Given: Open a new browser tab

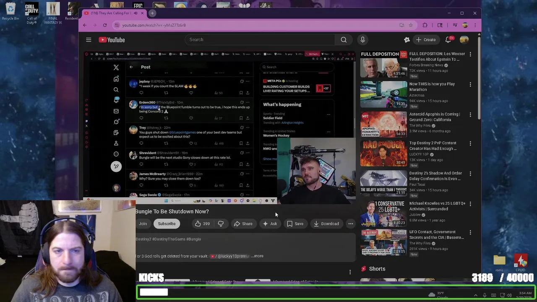Looking at the screenshot, I should (153, 13).
